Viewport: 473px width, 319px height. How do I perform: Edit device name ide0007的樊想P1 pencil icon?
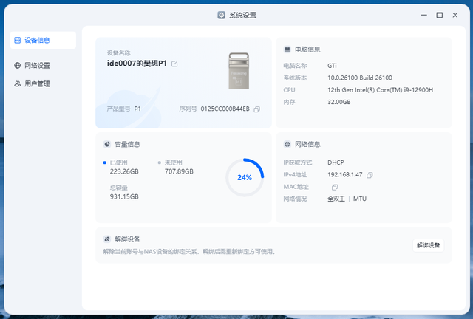pyautogui.click(x=174, y=64)
